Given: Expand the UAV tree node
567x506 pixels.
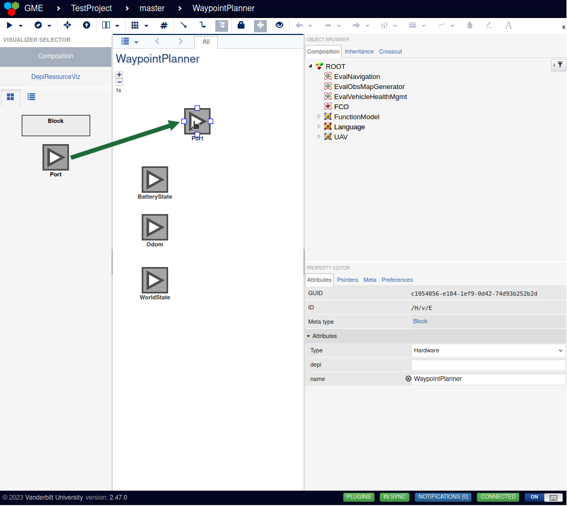Looking at the screenshot, I should [319, 137].
